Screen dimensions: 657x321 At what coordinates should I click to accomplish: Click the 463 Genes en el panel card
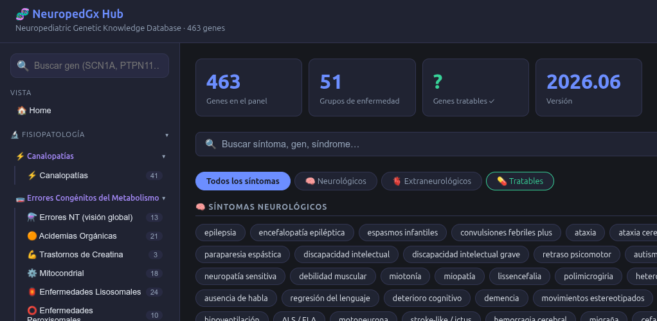(249, 87)
